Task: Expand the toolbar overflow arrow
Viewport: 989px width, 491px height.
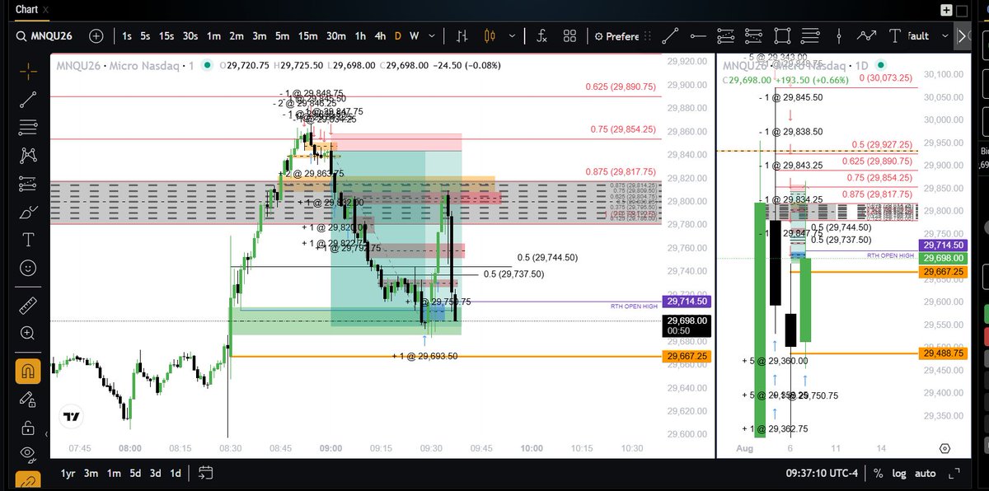Action: [963, 35]
